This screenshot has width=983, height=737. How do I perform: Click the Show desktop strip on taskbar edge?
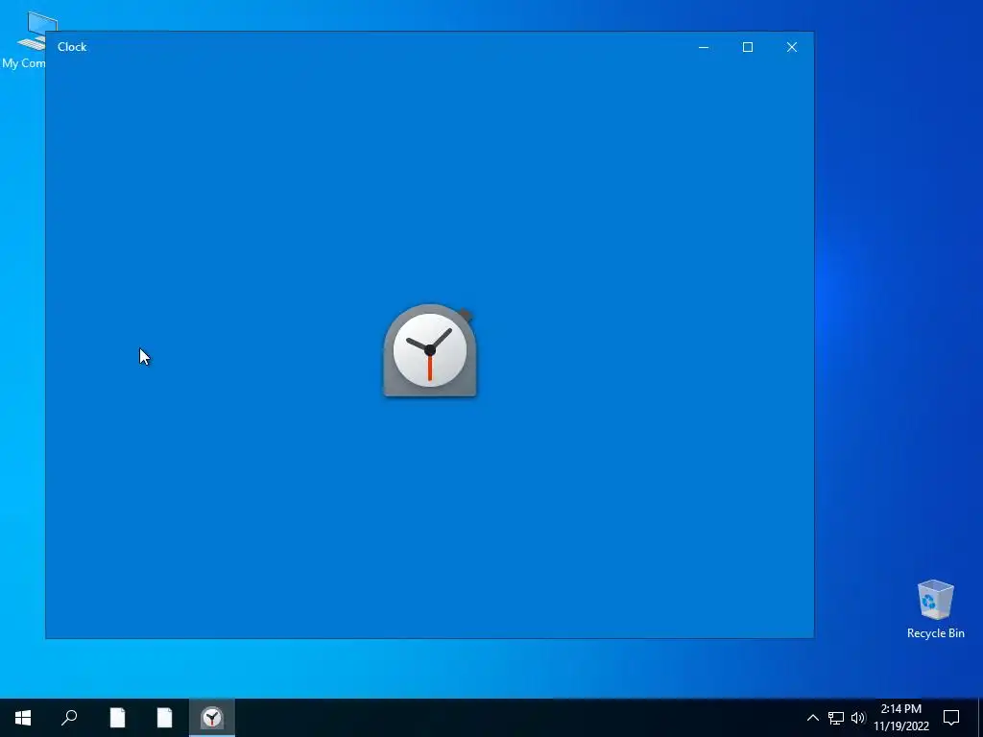pyautogui.click(x=980, y=718)
